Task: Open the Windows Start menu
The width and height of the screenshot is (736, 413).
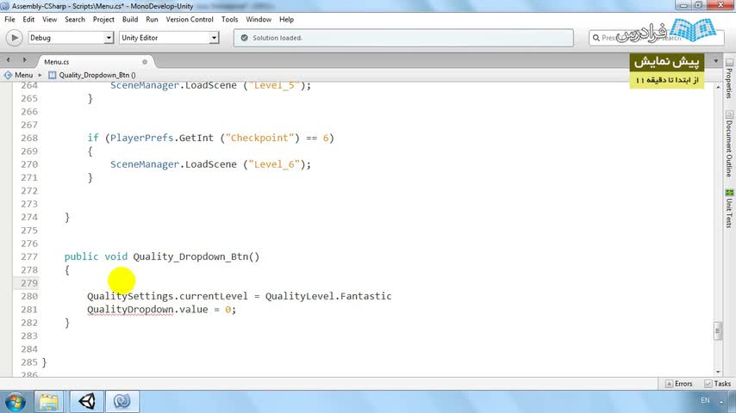Action: pos(15,402)
